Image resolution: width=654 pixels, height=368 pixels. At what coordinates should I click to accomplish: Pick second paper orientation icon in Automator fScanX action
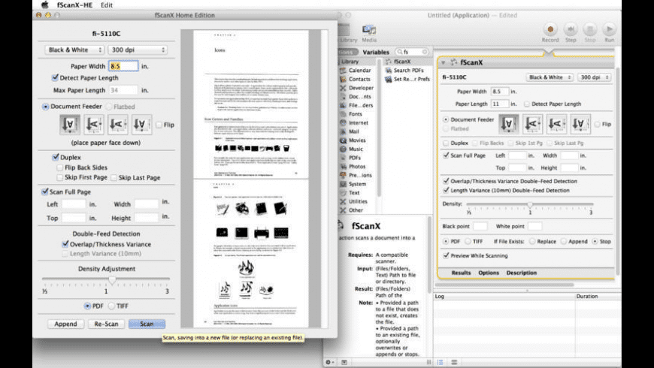pyautogui.click(x=533, y=123)
